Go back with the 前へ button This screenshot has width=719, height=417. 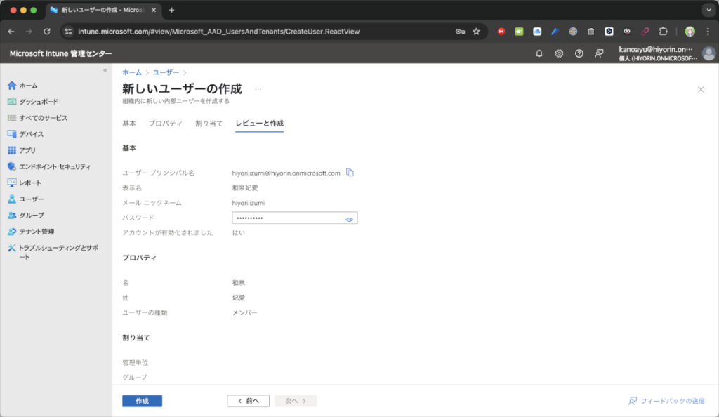click(248, 401)
